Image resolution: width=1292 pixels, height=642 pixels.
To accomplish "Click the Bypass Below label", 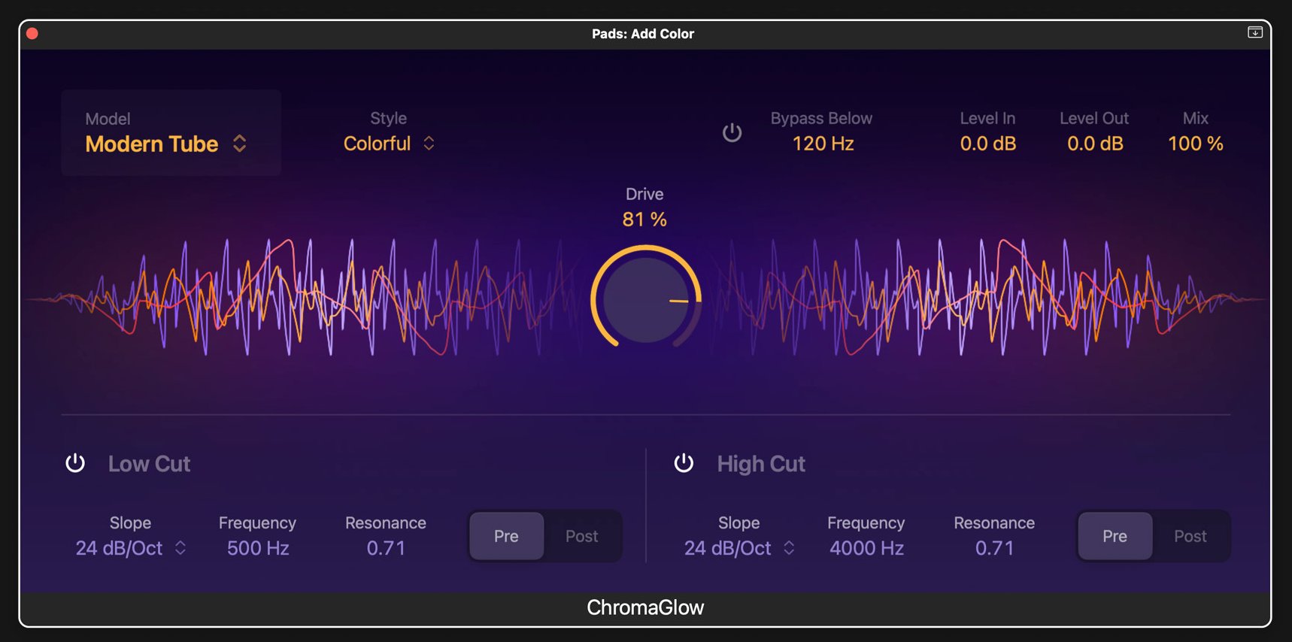I will pos(821,118).
